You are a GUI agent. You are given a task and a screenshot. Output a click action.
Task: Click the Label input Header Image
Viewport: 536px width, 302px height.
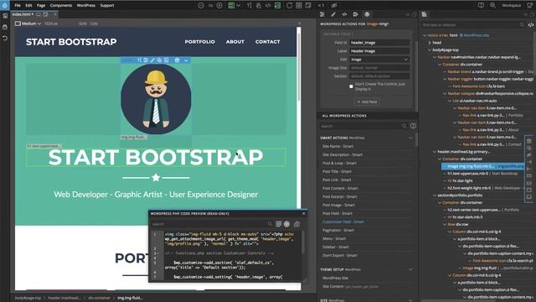(x=379, y=51)
